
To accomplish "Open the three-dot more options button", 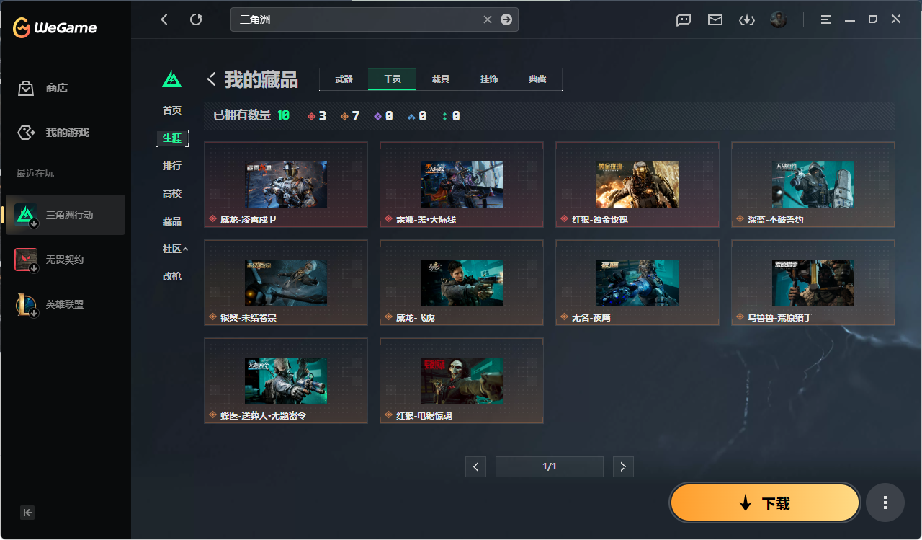I will click(x=885, y=503).
